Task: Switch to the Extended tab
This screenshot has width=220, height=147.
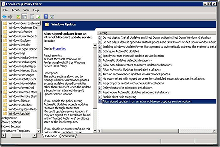Action: [51, 136]
